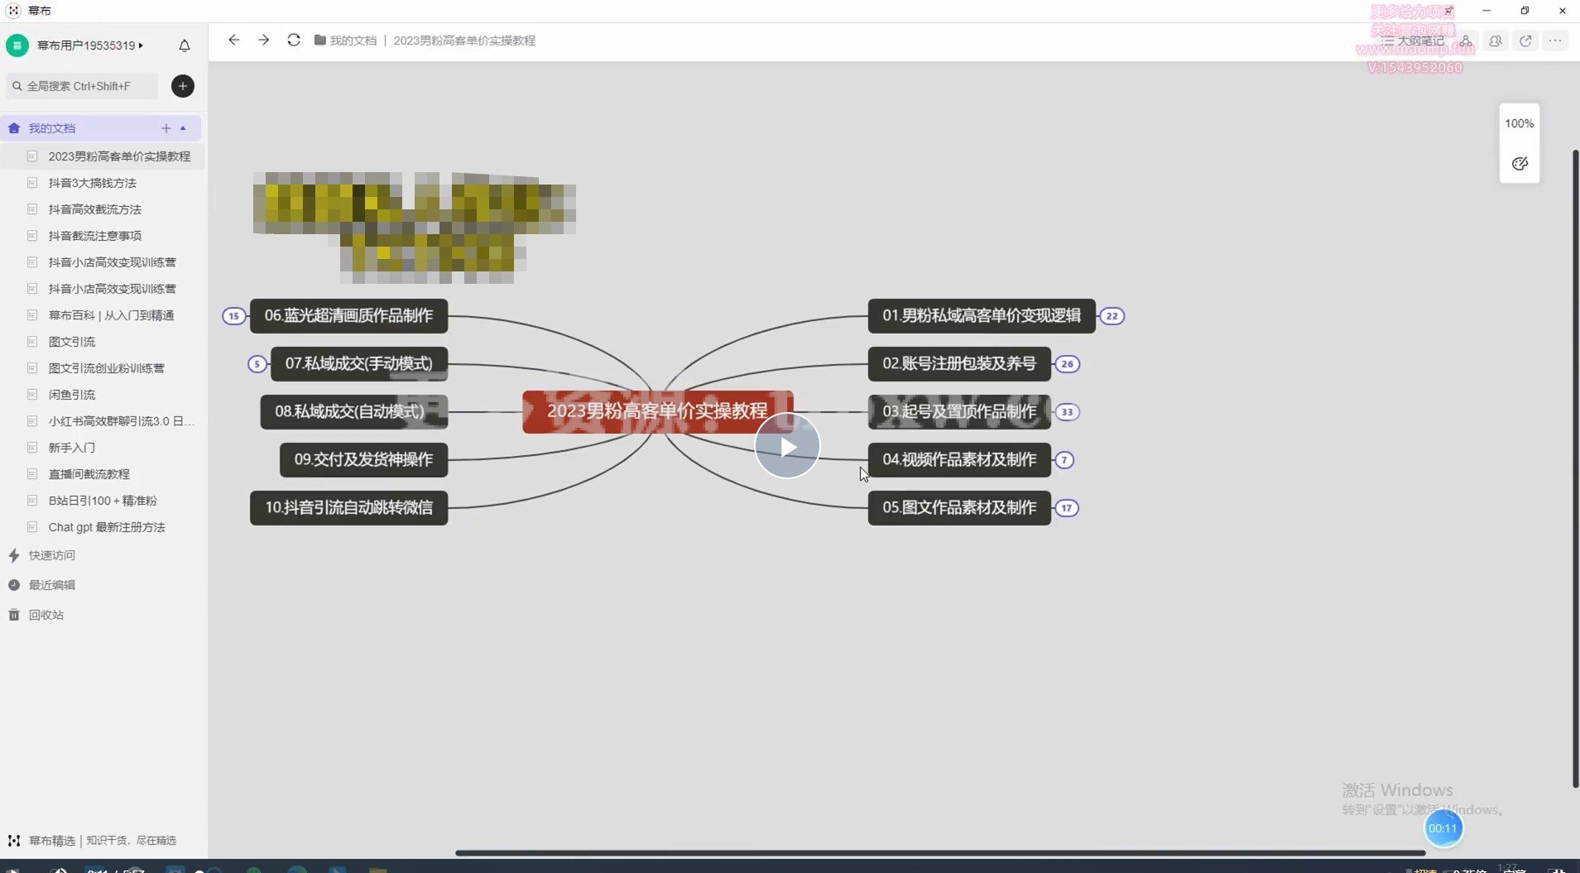Open 快速访问 in the sidebar

tap(51, 555)
